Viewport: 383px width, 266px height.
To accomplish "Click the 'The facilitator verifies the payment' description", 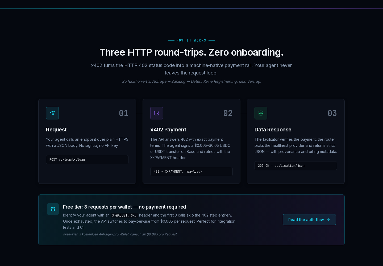I will pos(296,146).
